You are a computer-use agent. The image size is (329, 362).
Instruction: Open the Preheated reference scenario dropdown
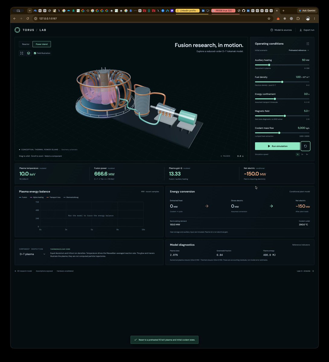(299, 50)
